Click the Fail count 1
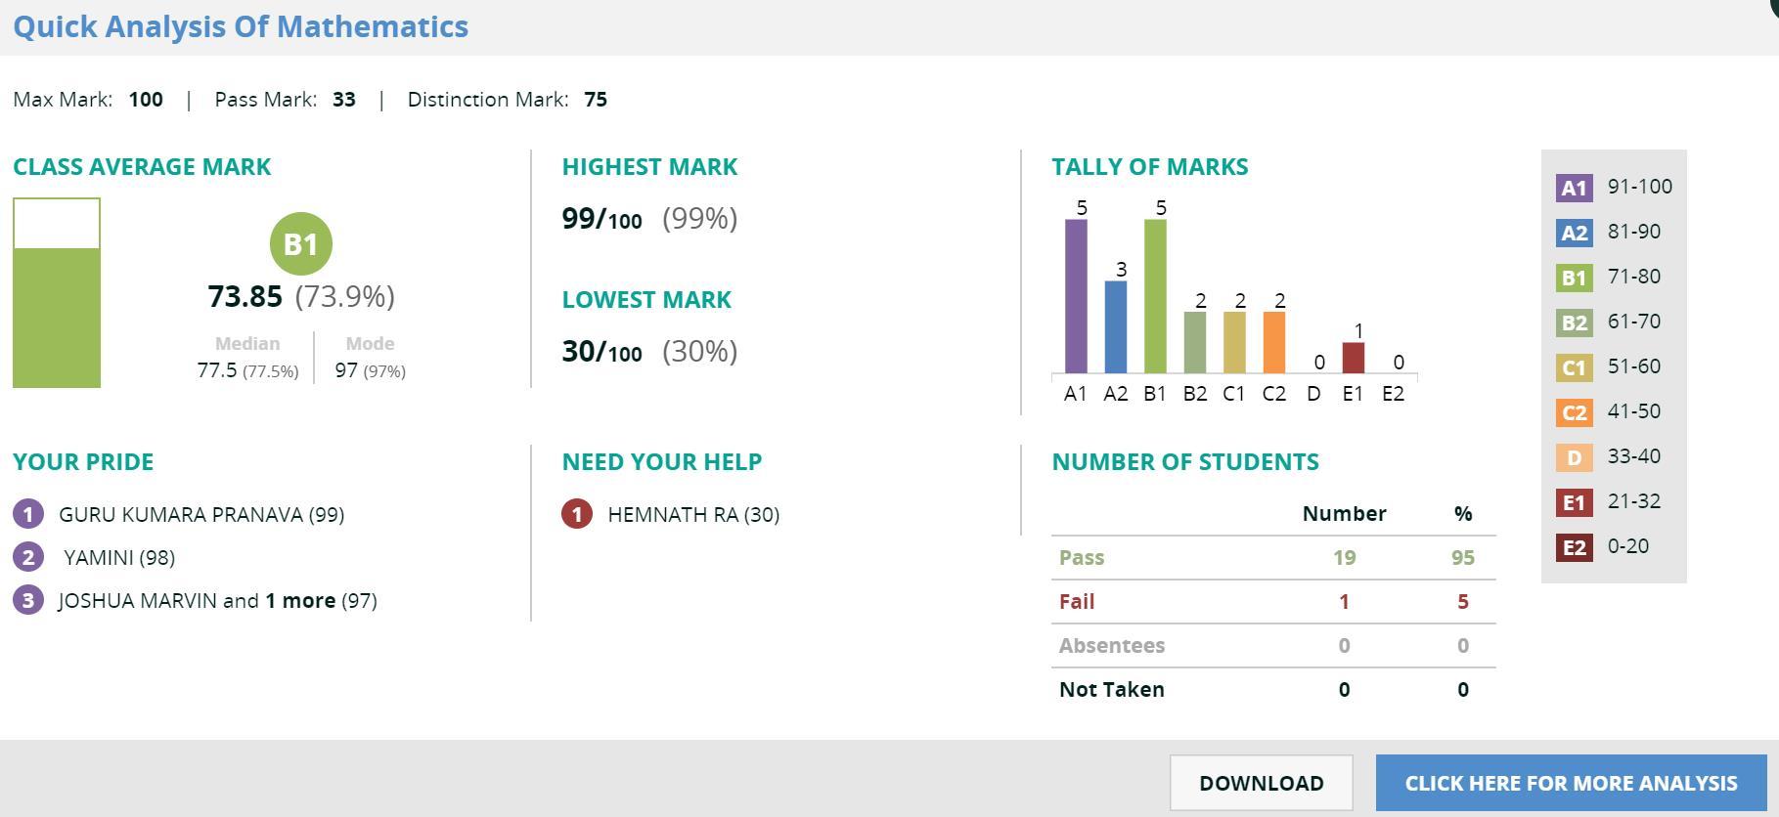The width and height of the screenshot is (1779, 817). (1344, 602)
